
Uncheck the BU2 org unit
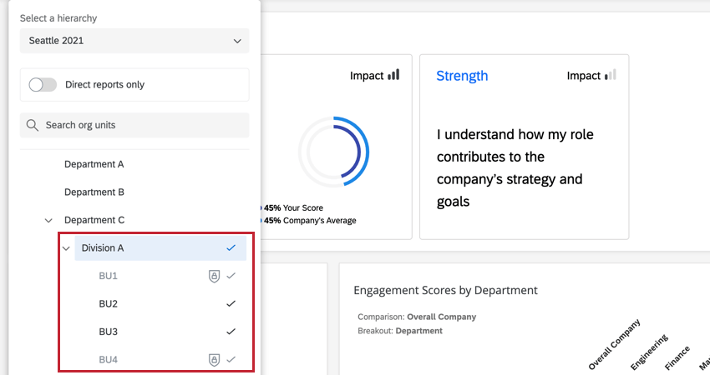point(231,304)
